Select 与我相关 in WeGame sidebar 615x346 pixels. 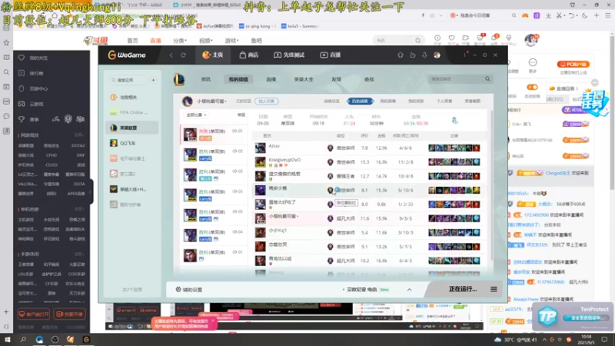click(132, 98)
